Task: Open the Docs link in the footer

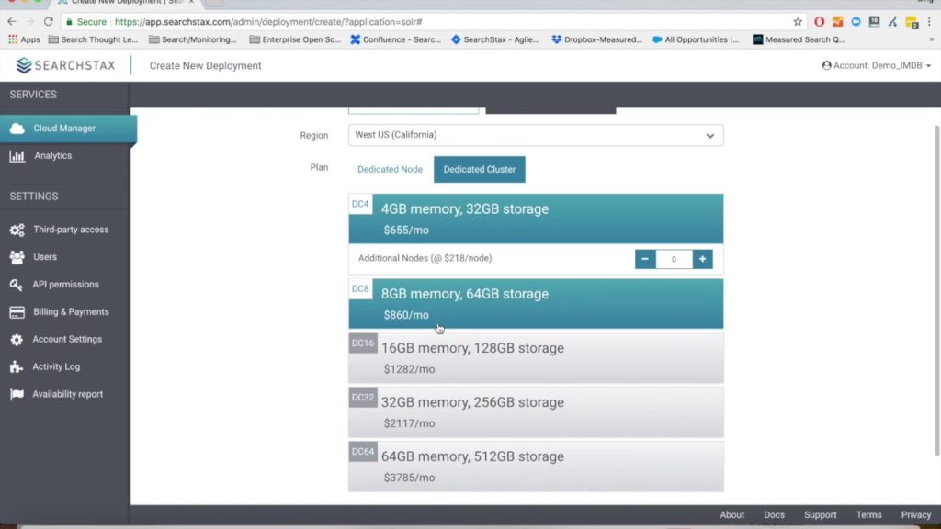Action: click(774, 514)
